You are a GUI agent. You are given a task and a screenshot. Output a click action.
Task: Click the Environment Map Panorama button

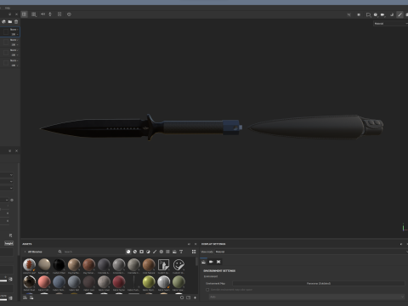click(319, 283)
